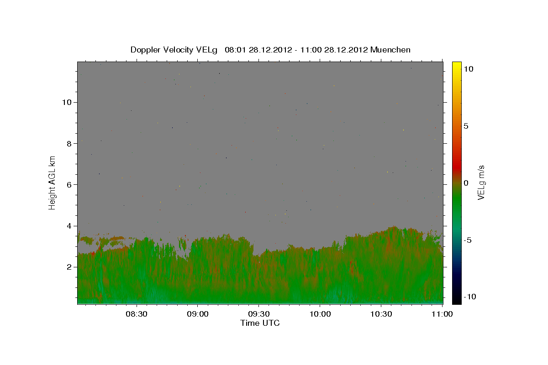The image size is (548, 365).
Task: Click the '11:00' time axis label
Action: (x=442, y=314)
